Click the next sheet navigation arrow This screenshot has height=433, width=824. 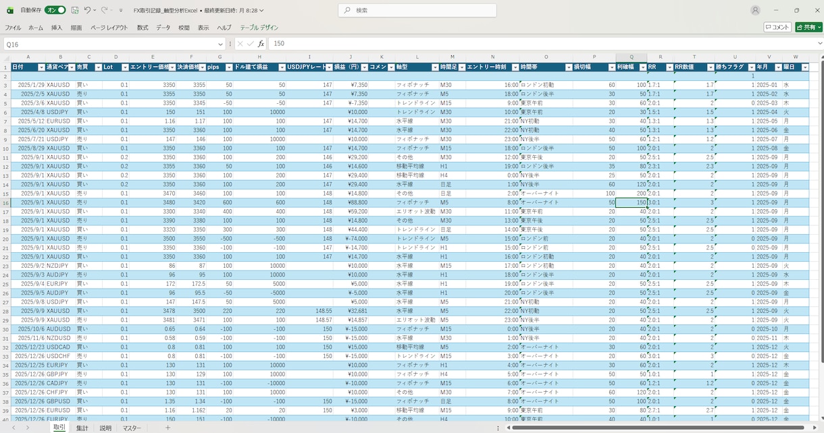pyautogui.click(x=27, y=428)
